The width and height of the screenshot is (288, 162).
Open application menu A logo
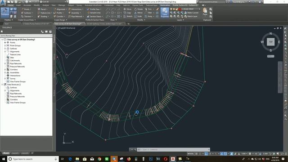coord(3,3)
